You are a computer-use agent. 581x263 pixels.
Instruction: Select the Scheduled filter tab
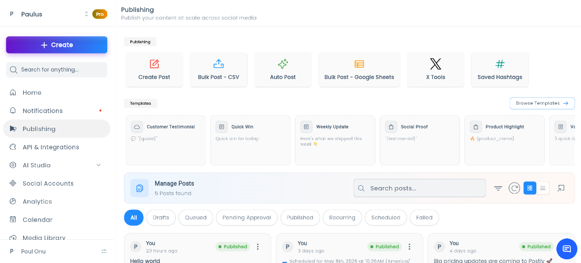click(386, 217)
